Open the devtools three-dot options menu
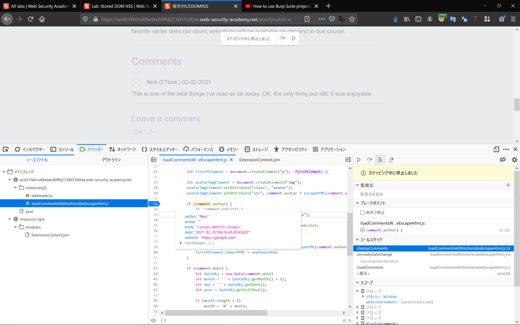 click(x=506, y=149)
